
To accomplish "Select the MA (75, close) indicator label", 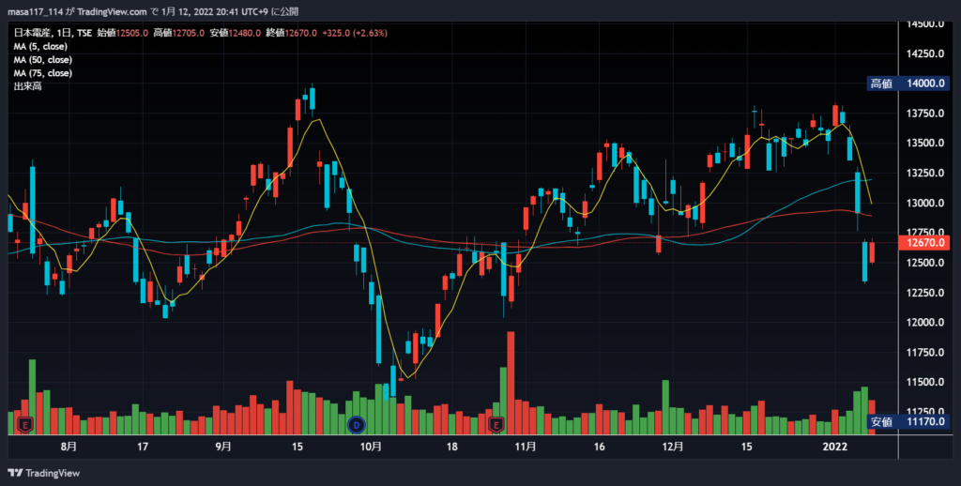I will [x=43, y=73].
